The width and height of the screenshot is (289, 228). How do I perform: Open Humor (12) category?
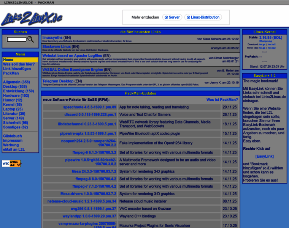[13, 100]
